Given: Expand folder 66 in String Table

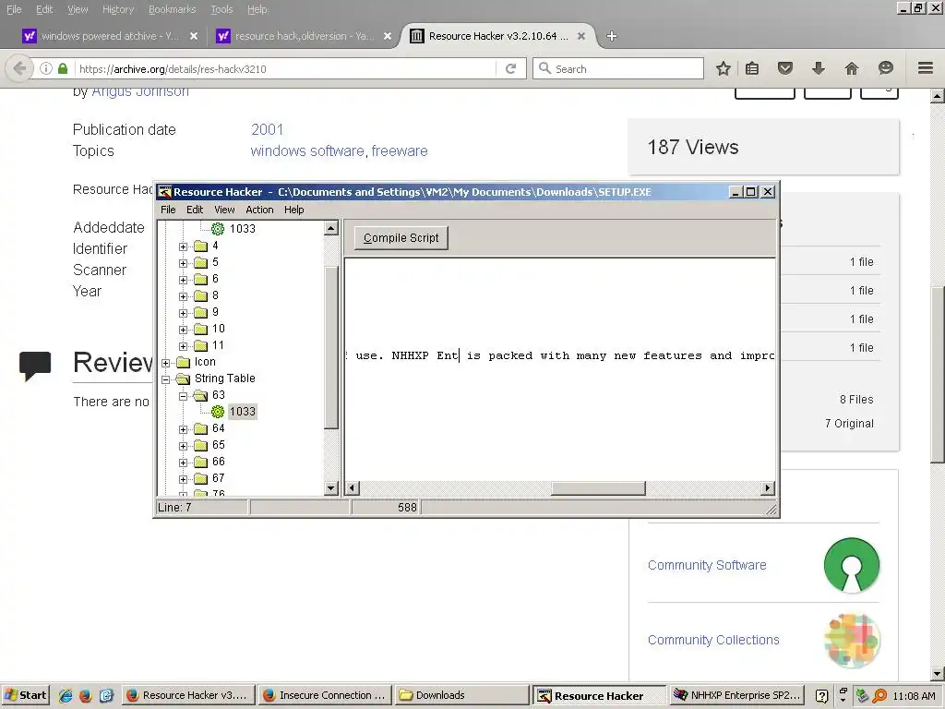Looking at the screenshot, I should pyautogui.click(x=184, y=463).
